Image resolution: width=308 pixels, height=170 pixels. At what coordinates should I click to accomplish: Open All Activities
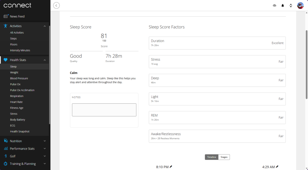point(17,32)
